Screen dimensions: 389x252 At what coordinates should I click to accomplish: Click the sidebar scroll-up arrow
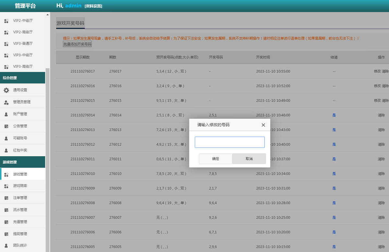(48, 15)
